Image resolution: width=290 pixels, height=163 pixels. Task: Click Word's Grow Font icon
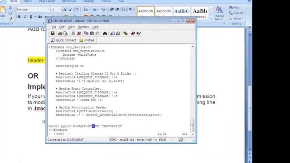point(65,10)
